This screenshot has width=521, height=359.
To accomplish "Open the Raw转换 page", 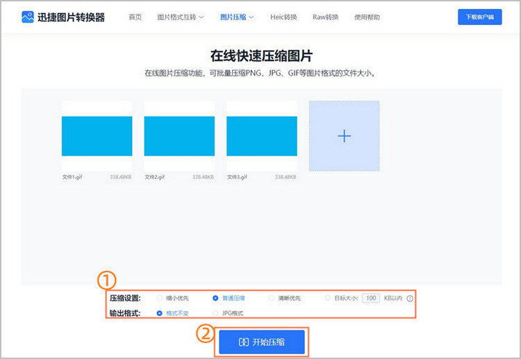I will pyautogui.click(x=325, y=17).
